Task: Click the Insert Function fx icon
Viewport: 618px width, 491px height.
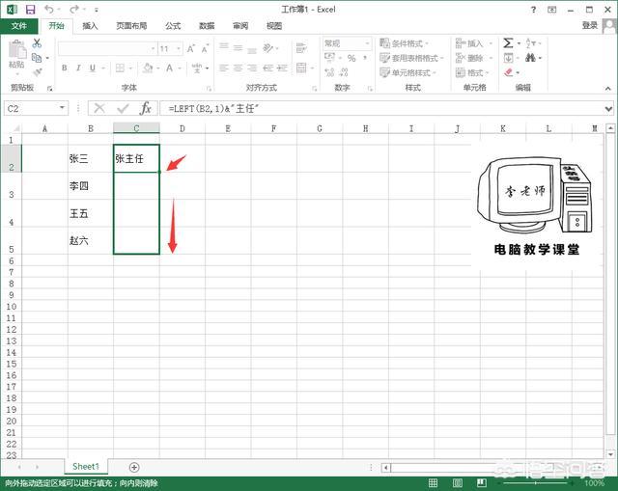Action: click(x=146, y=109)
